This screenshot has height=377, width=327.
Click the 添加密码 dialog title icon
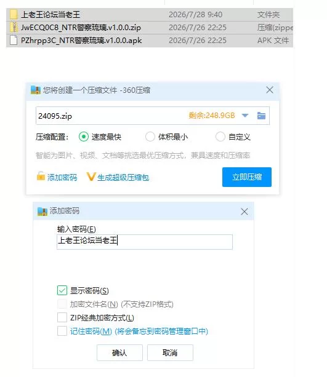[42, 212]
